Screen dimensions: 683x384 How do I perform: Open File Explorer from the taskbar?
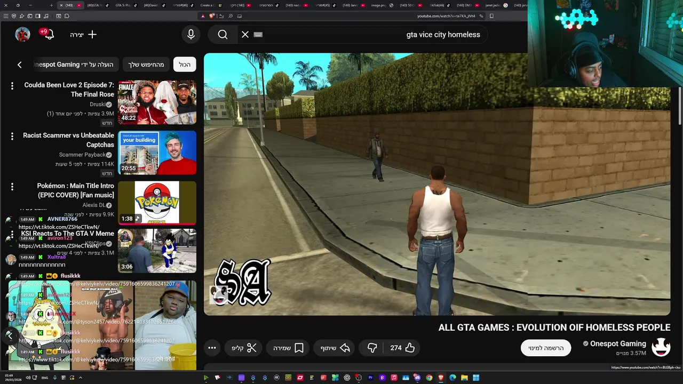tap(464, 378)
